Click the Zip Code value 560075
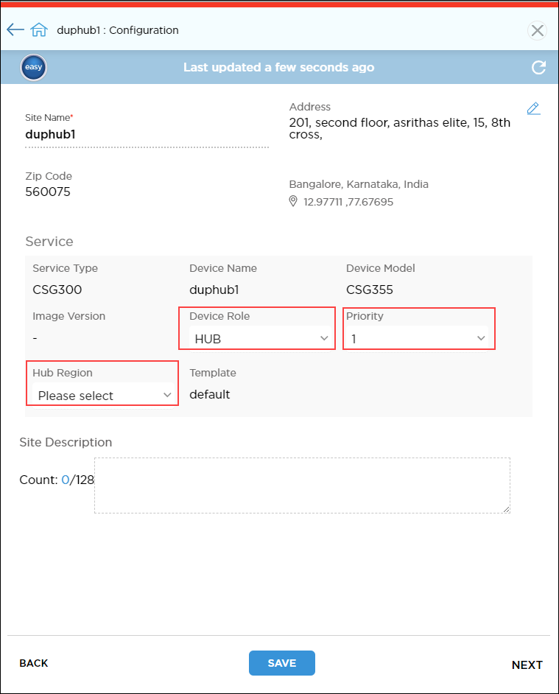Viewport: 559px width, 694px height. [x=48, y=192]
